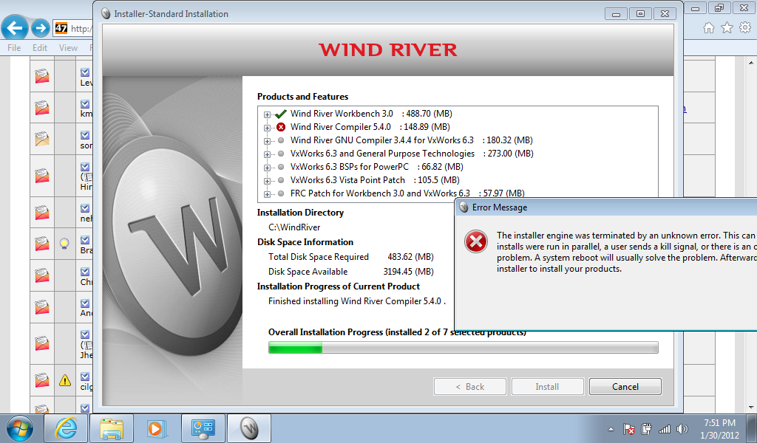
Task: Toggle checkbox in row starting with Ch
Action: pyautogui.click(x=85, y=272)
